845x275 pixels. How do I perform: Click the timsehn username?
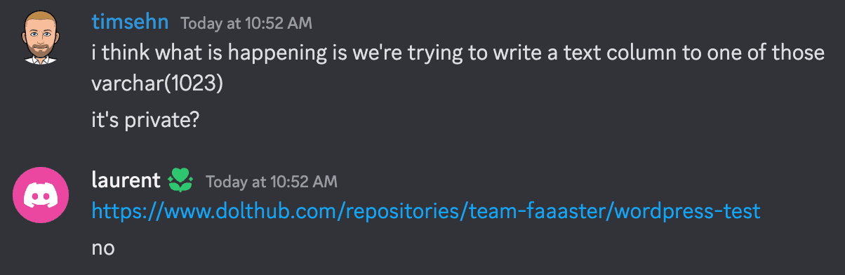[130, 22]
